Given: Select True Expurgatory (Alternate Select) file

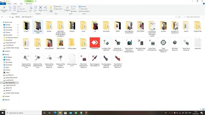Looking at the screenshot, I should [106, 61].
